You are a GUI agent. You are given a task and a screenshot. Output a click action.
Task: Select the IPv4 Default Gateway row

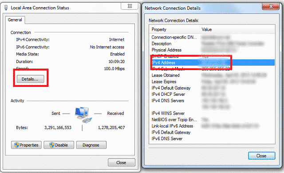point(212,88)
